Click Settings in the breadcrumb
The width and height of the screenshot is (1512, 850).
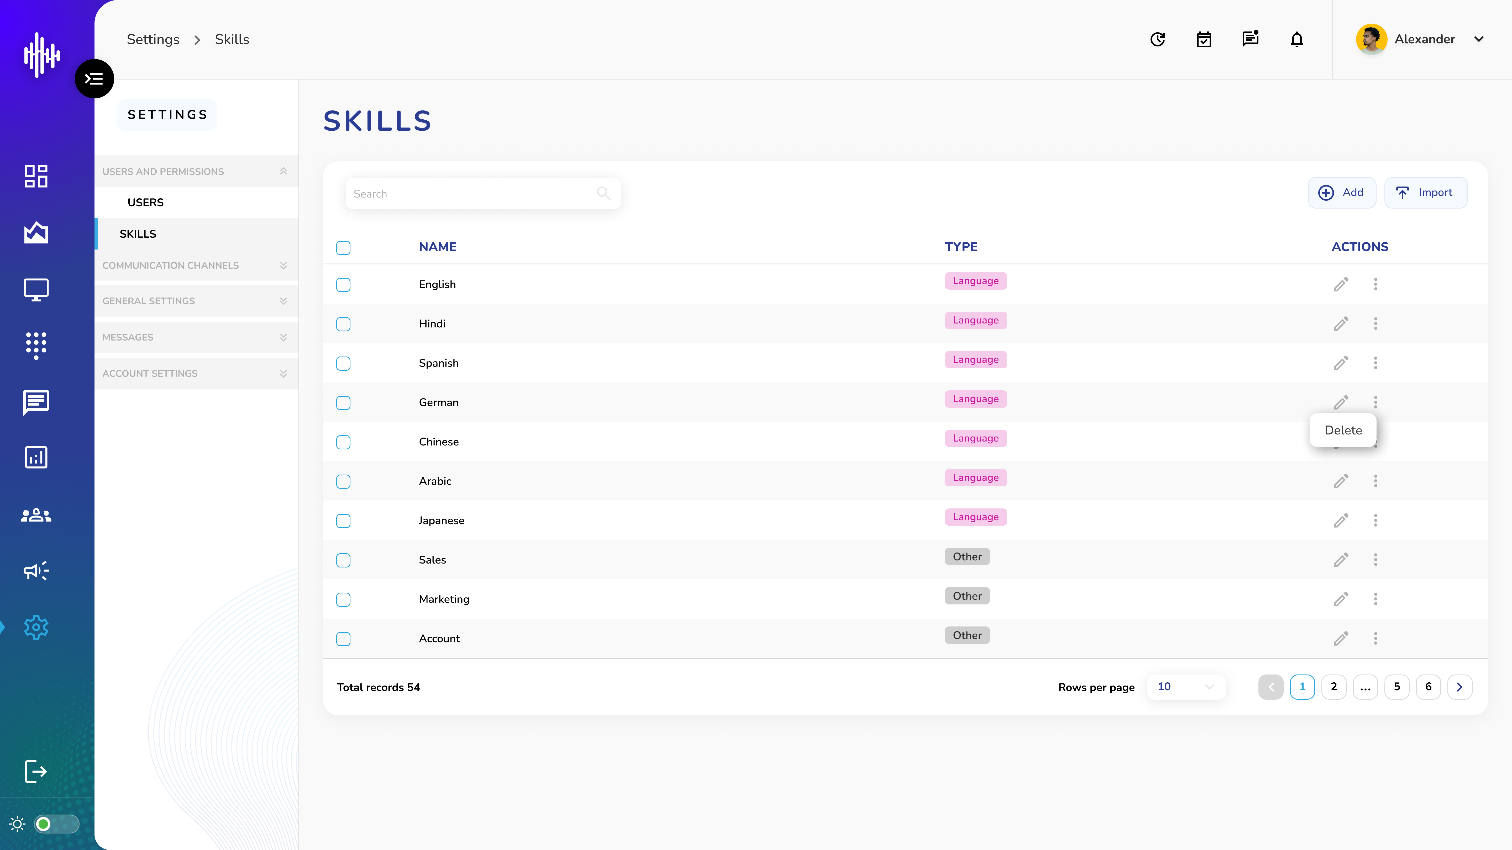click(153, 39)
